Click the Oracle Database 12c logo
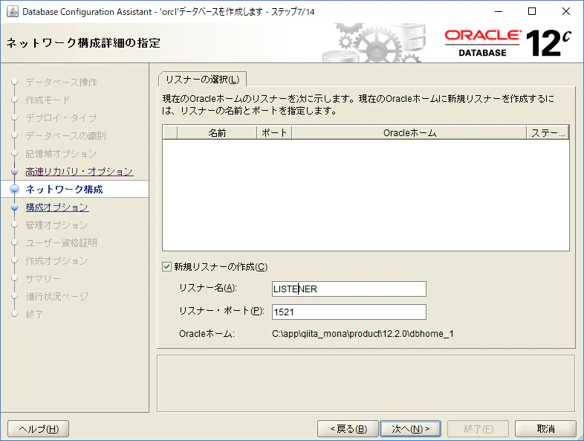This screenshot has width=584, height=441. tap(507, 43)
